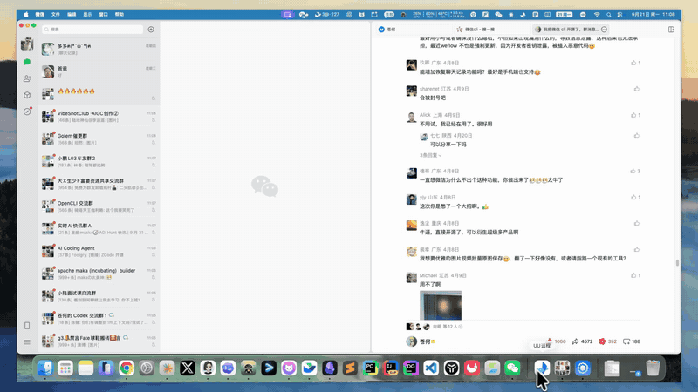Open the 编辑 menu
698x392 pixels.
72,15
